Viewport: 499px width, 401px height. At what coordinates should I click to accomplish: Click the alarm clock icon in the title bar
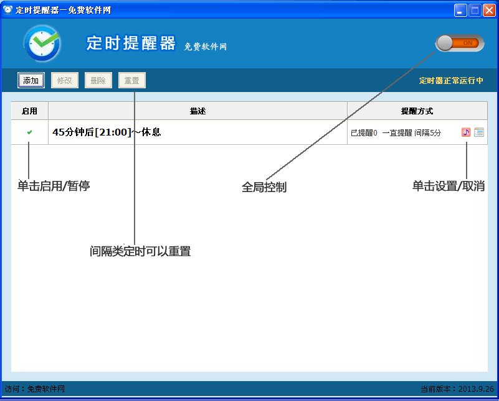click(7, 9)
